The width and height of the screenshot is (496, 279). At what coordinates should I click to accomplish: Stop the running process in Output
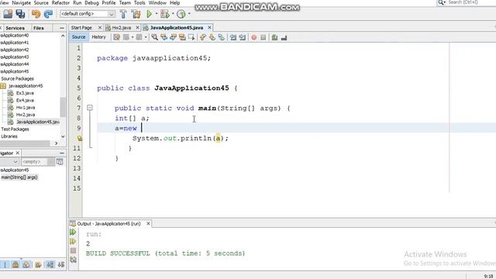tap(73, 250)
